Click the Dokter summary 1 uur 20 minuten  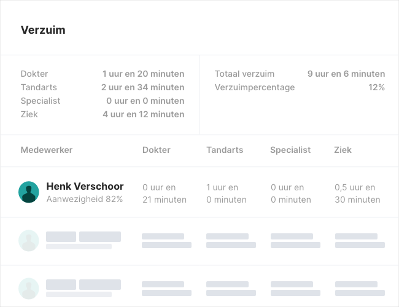point(143,74)
